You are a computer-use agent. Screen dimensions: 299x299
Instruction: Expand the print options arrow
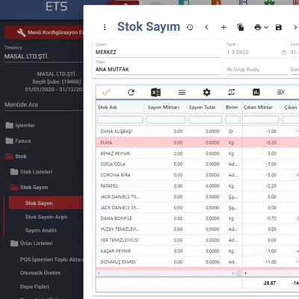[x=266, y=27]
